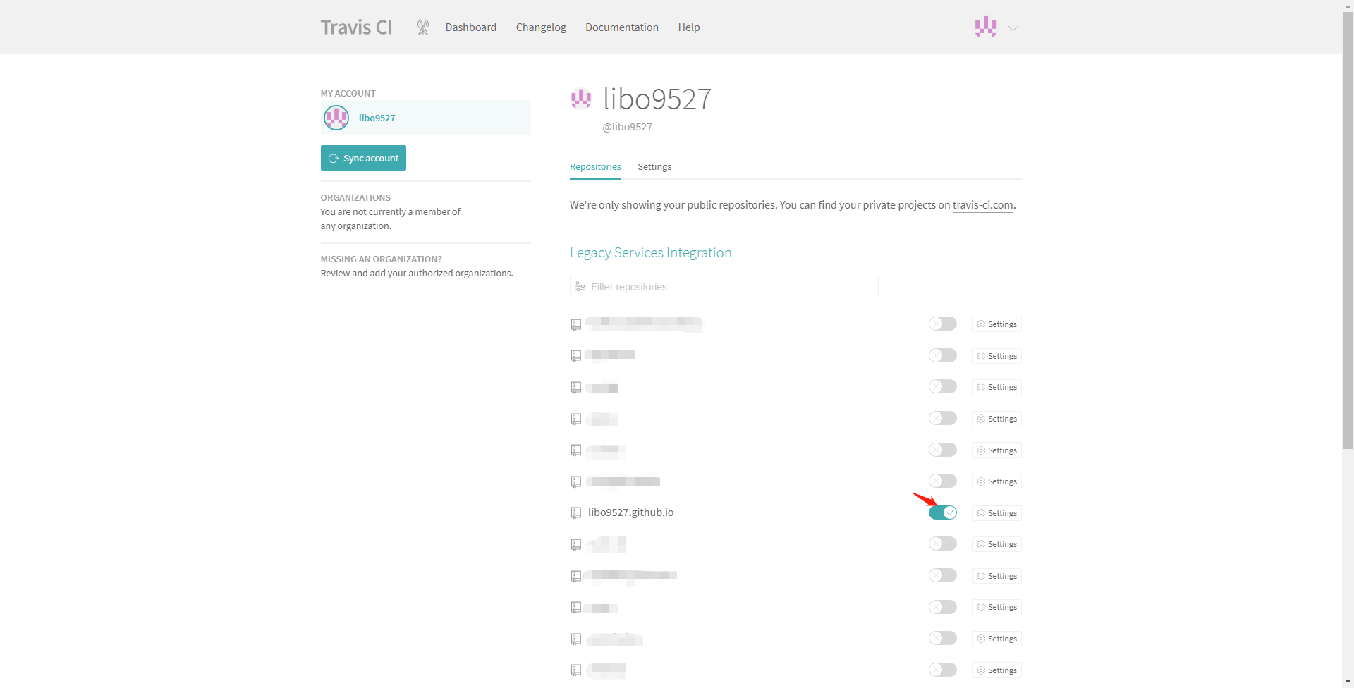The image size is (1354, 688).
Task: Follow the travis-ci.com link
Action: click(982, 205)
